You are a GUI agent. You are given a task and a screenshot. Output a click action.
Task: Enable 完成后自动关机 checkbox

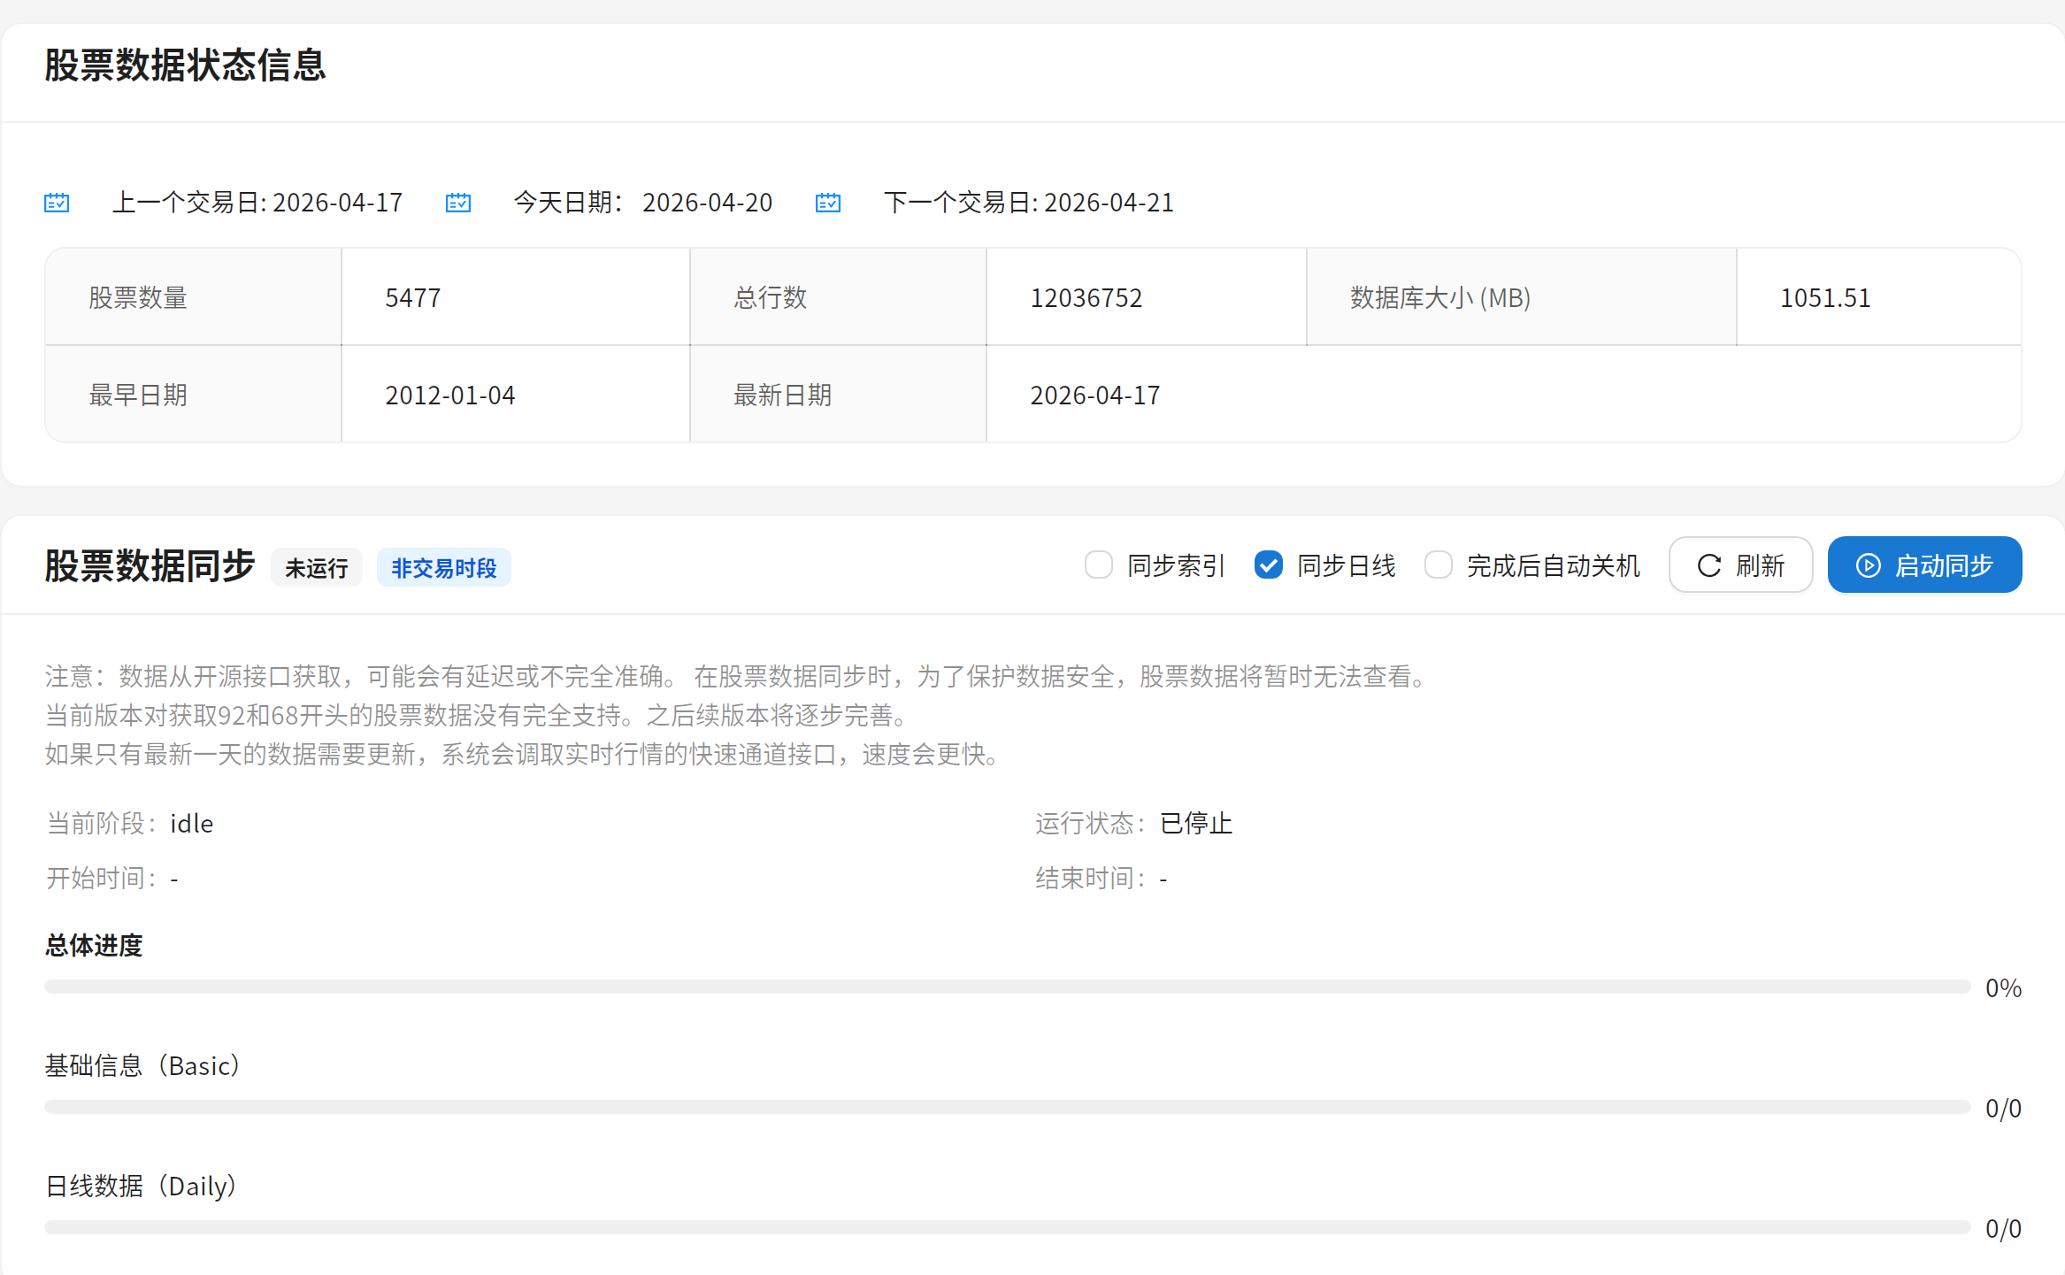click(x=1439, y=565)
